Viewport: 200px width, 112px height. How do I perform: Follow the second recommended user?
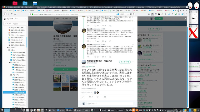pos(147,48)
